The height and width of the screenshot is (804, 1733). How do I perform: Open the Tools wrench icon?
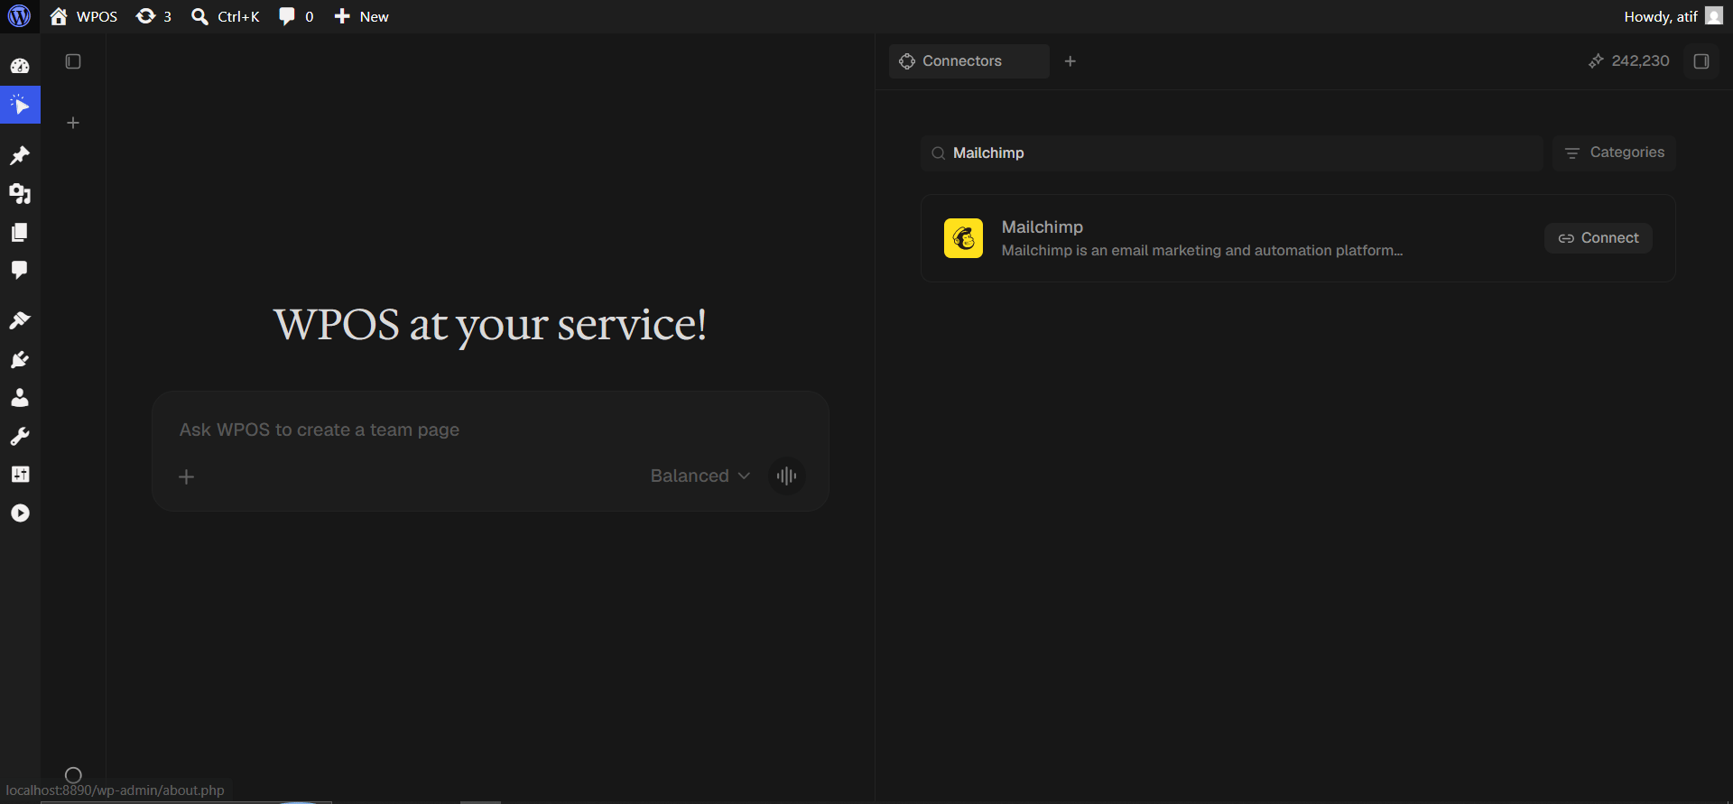(x=20, y=437)
